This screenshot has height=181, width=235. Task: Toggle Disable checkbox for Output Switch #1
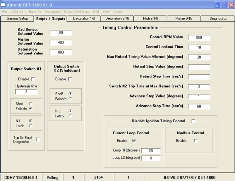pos(33,79)
